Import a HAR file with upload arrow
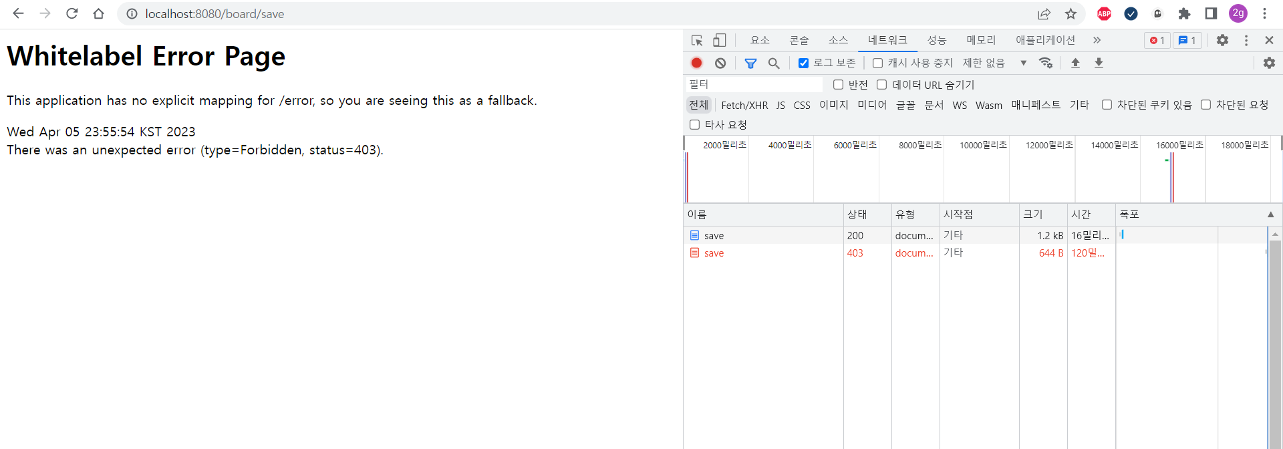1283x449 pixels. [1075, 63]
